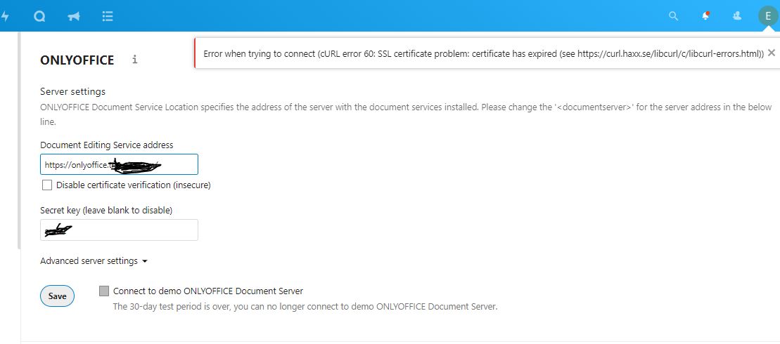Viewport: 780px width, 344px height.
Task: Open the user avatar 'E' menu
Action: pyautogui.click(x=767, y=16)
